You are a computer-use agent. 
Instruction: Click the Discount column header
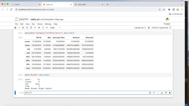(x=89, y=38)
